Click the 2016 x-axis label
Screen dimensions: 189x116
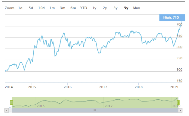[67, 87]
